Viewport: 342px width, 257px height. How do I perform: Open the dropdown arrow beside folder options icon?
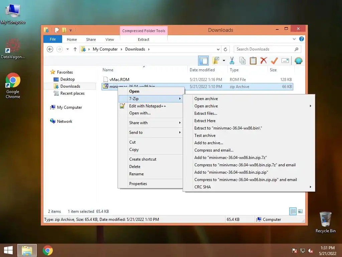224,61
